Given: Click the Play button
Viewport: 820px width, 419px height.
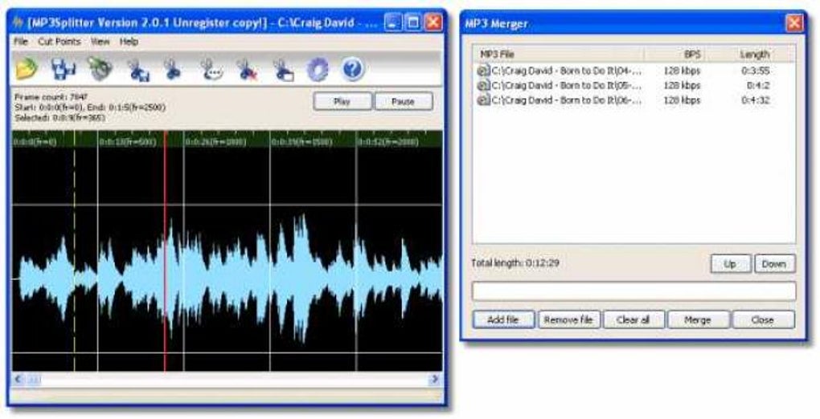Looking at the screenshot, I should click(x=342, y=101).
